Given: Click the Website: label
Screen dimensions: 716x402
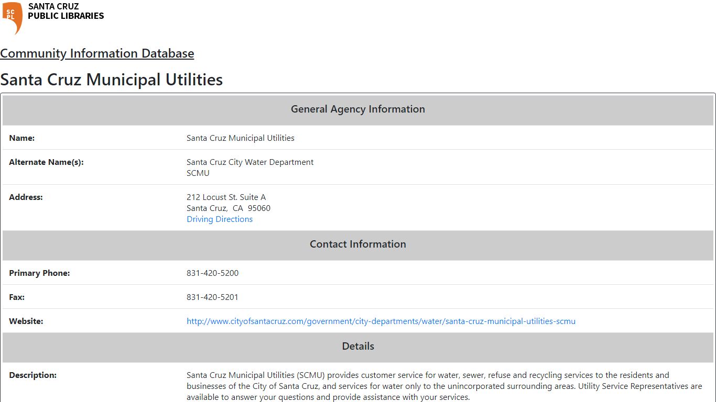Looking at the screenshot, I should point(26,321).
